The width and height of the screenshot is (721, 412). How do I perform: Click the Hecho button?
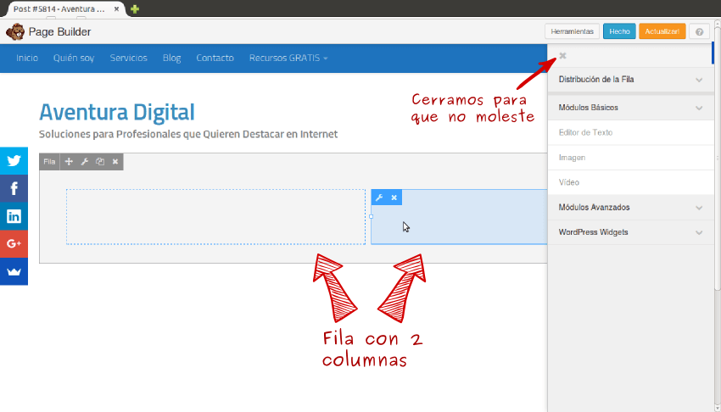(x=619, y=31)
